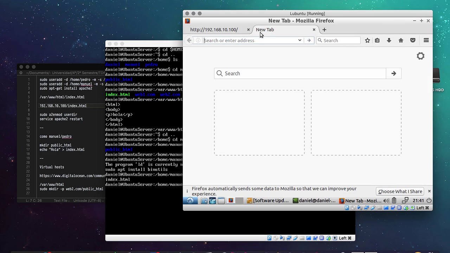Click the Go arrow in the address bar
The image size is (450, 253).
(309, 40)
